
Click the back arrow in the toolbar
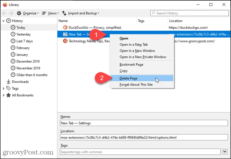click(4, 13)
